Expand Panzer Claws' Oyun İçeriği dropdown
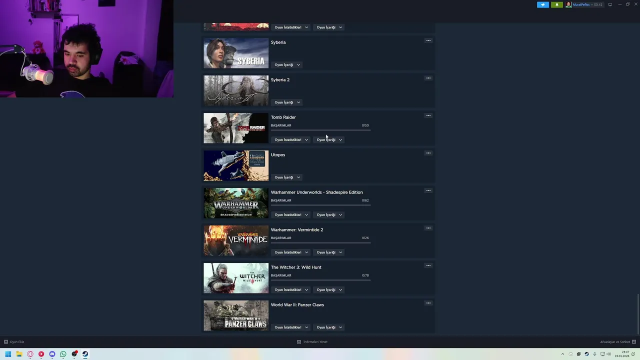 329,327
